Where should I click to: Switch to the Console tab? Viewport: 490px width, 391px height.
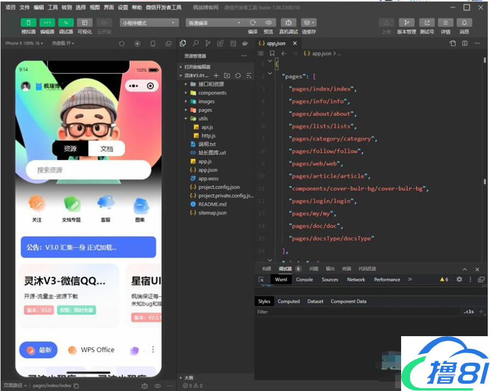[305, 280]
